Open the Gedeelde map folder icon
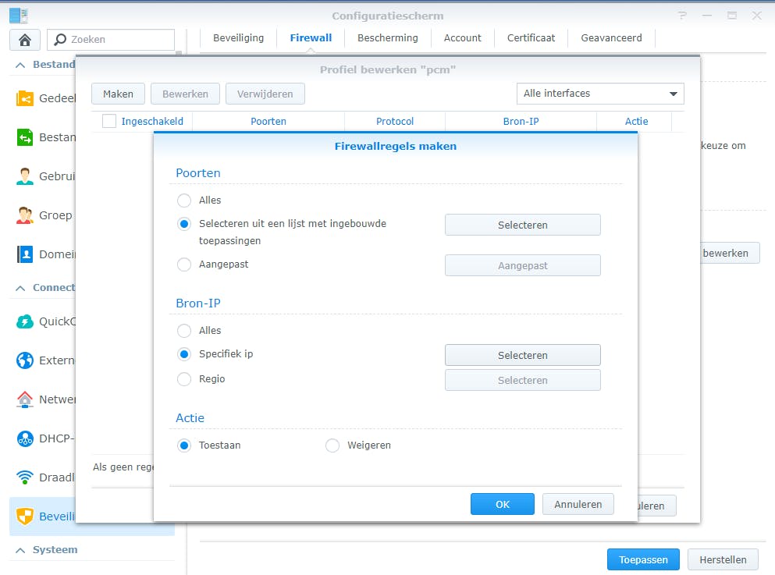 (x=25, y=98)
